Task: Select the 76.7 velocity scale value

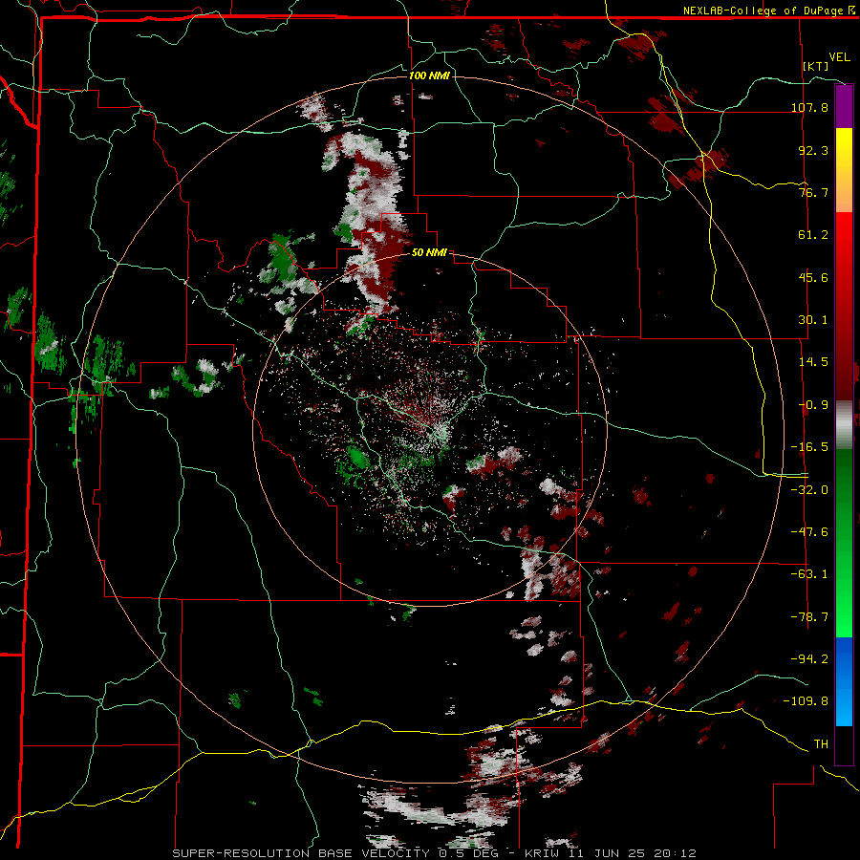Action: 813,192
